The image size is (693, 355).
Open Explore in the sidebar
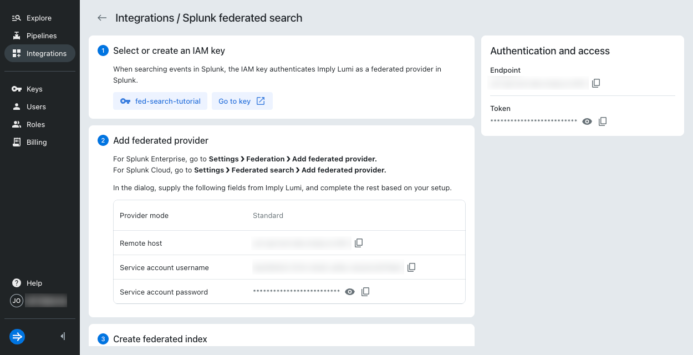39,18
